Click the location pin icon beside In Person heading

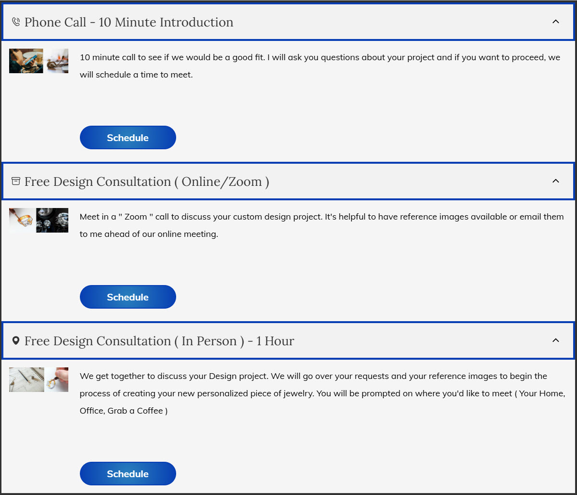point(16,341)
